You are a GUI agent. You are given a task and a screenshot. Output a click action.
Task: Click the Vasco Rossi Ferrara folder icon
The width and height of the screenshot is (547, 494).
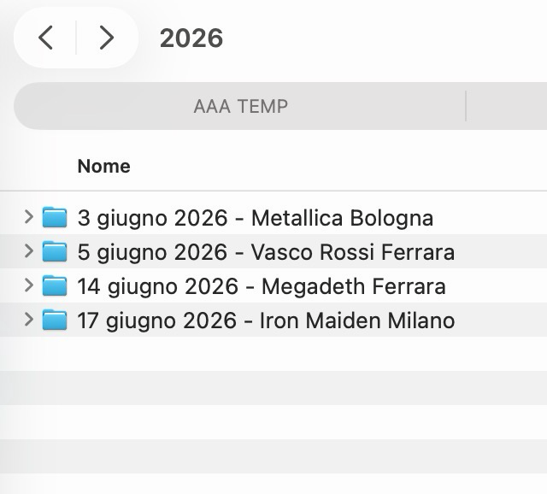click(55, 252)
